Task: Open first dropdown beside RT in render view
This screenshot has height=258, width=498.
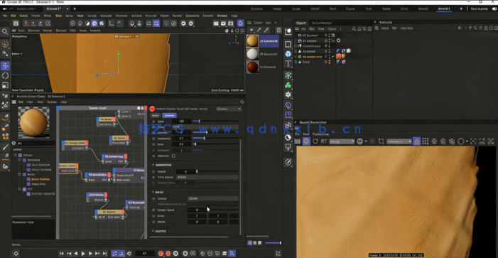Action: (x=342, y=141)
